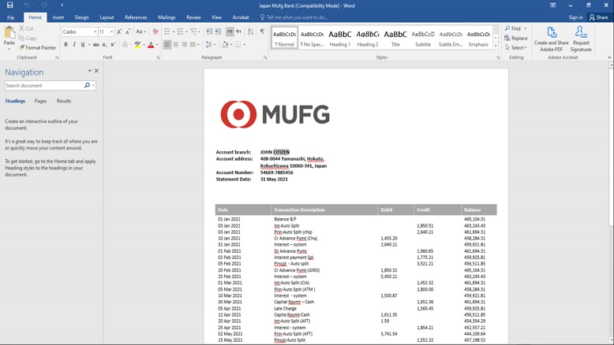The height and width of the screenshot is (345, 614).
Task: Open the Insert ribbon tab
Action: click(58, 17)
